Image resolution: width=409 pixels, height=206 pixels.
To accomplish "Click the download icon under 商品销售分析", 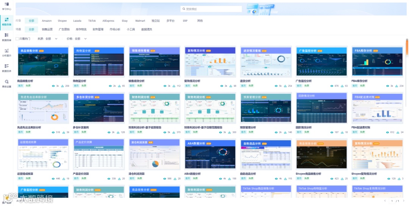I will 63,86.
